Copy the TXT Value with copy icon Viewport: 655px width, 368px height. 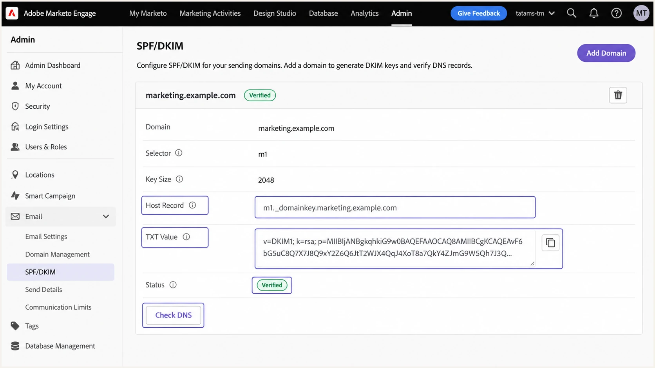point(550,243)
